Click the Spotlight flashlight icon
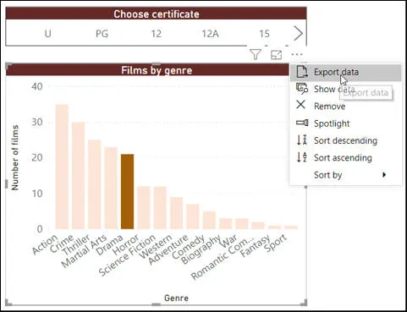407x312 pixels. [x=302, y=123]
